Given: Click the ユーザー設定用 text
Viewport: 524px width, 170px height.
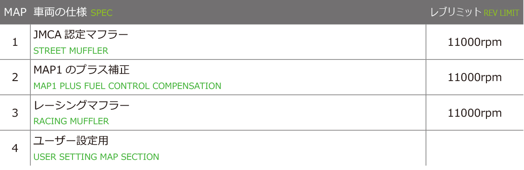Looking at the screenshot, I should pyautogui.click(x=71, y=140).
